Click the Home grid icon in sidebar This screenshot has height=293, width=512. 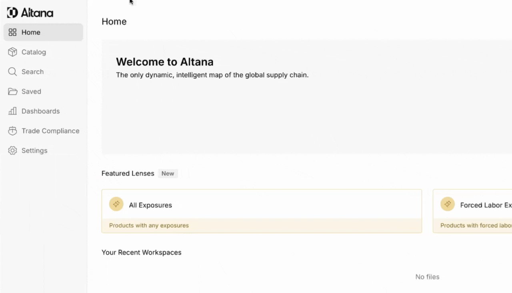click(x=12, y=32)
